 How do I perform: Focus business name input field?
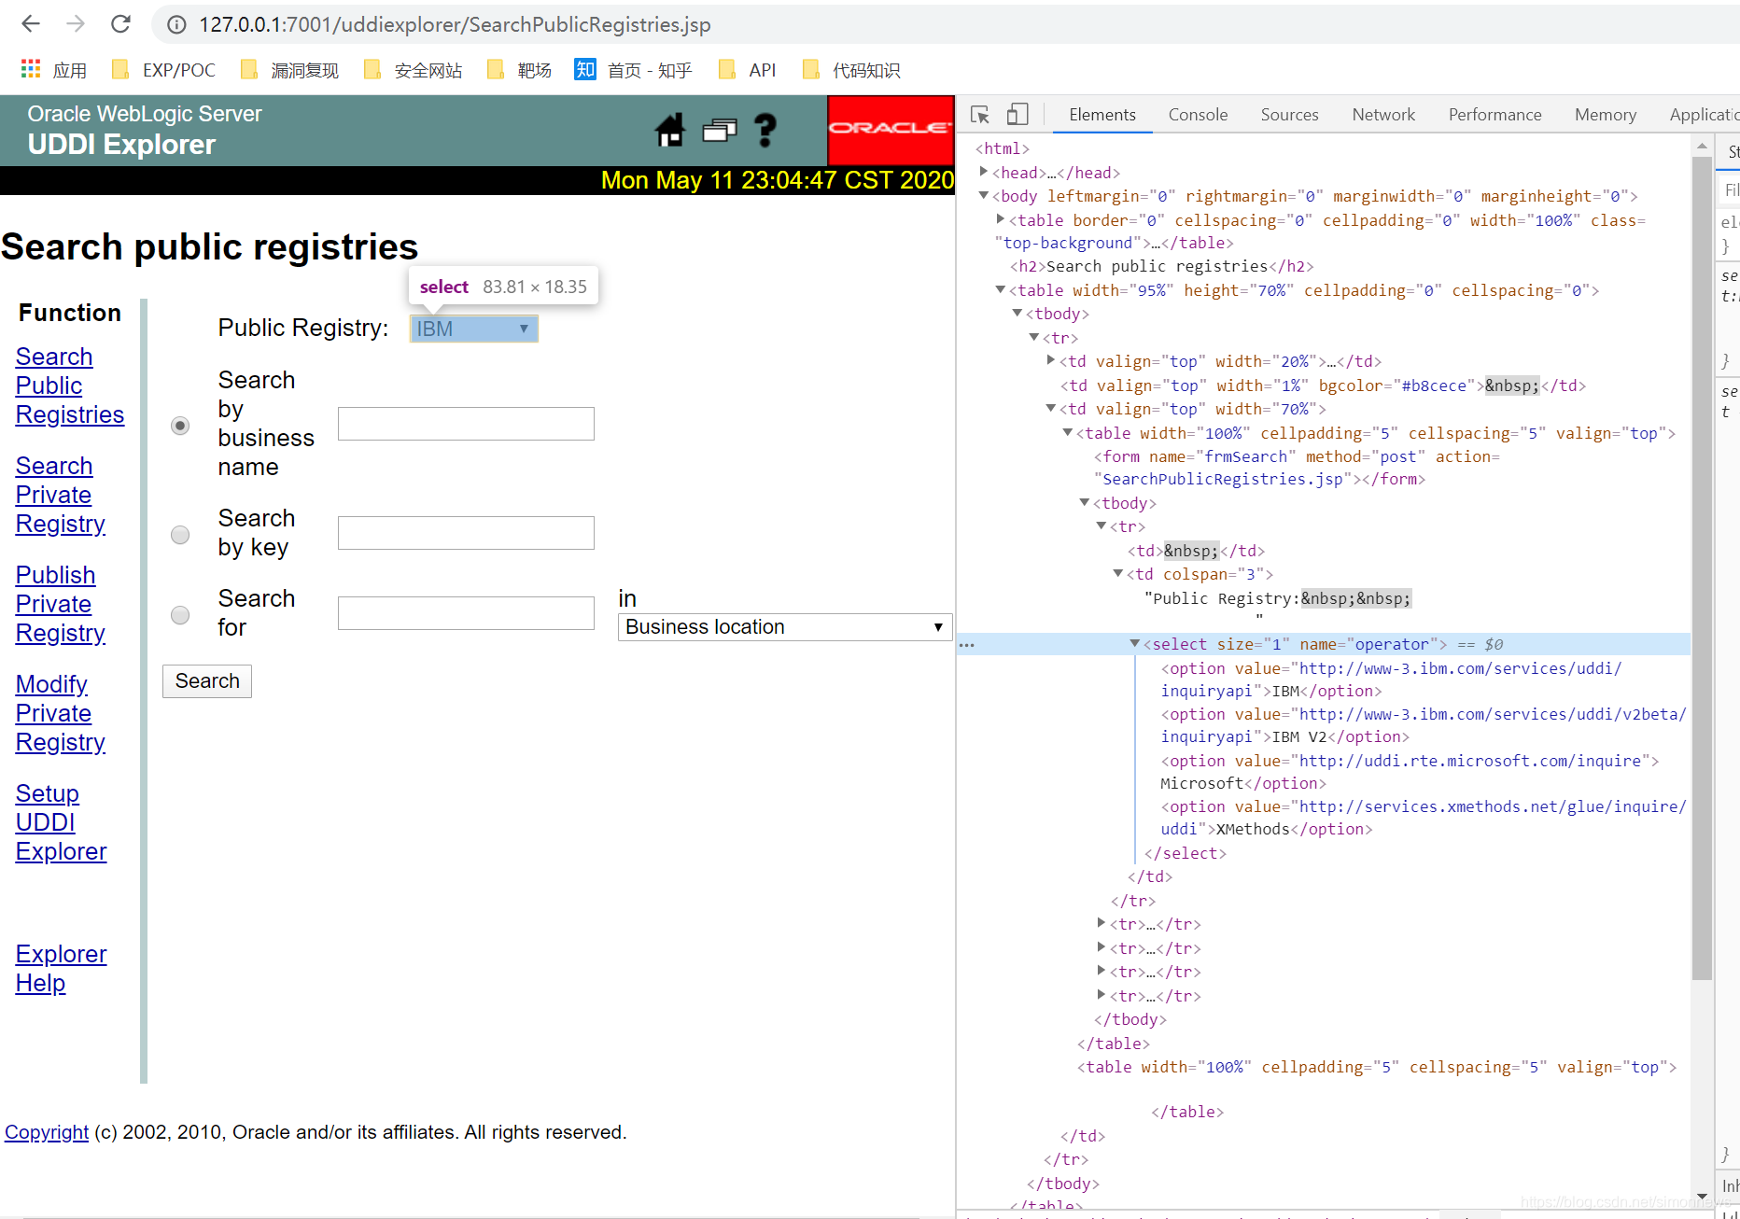(466, 424)
